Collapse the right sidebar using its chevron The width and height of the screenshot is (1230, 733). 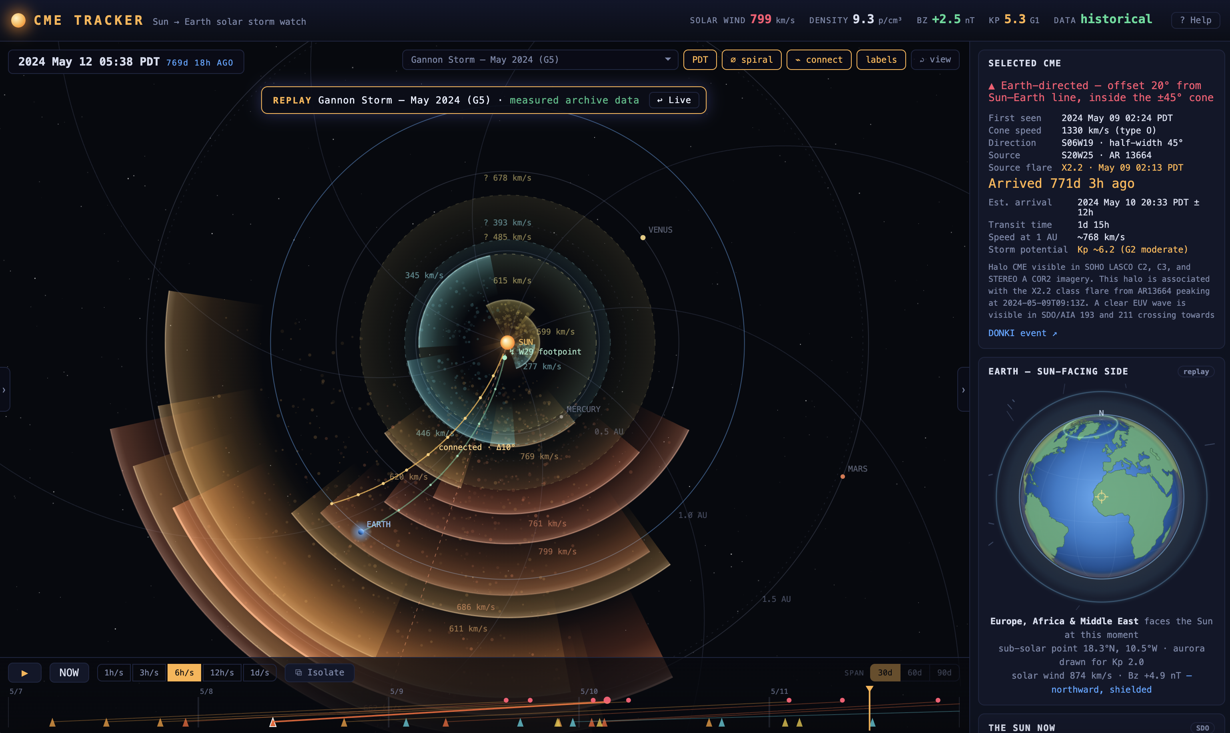(963, 390)
